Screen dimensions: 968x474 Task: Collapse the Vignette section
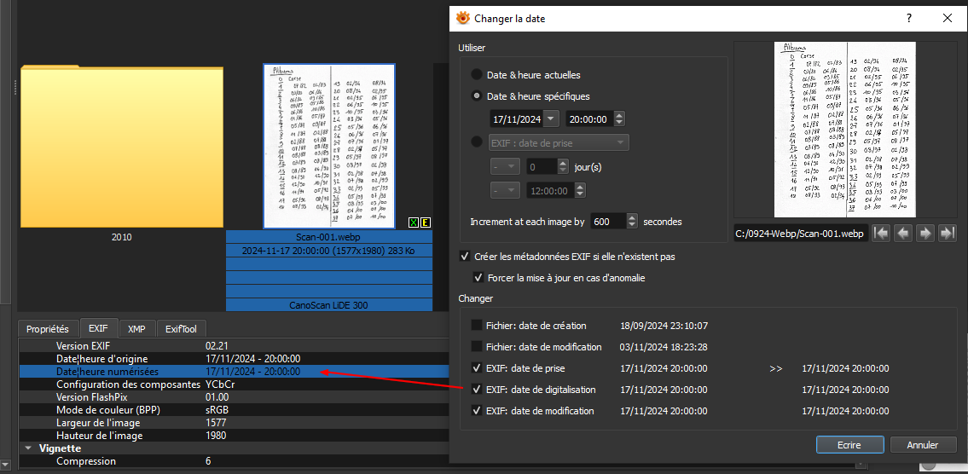(30, 448)
